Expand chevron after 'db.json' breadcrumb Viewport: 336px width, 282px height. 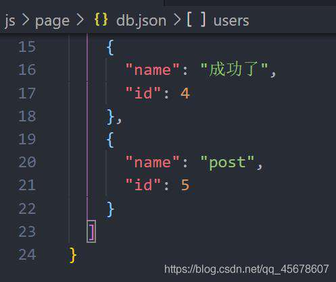(177, 20)
